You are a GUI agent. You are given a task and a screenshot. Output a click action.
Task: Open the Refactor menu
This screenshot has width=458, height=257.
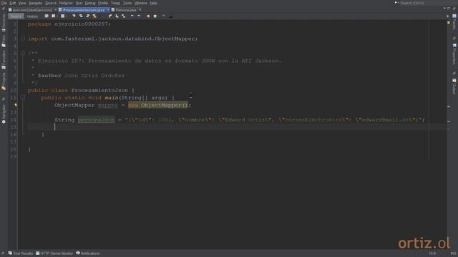(66, 3)
